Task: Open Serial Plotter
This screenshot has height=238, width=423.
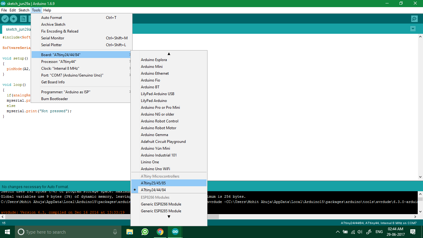Action: pos(82,45)
